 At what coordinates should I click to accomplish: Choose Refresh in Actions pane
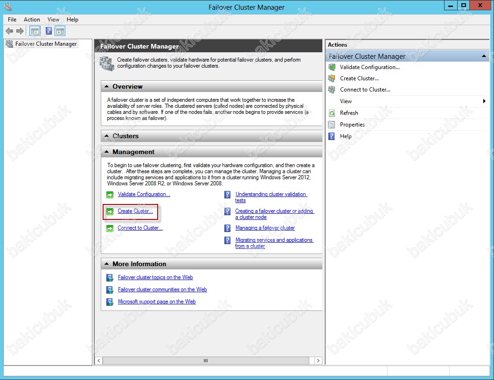coord(349,113)
